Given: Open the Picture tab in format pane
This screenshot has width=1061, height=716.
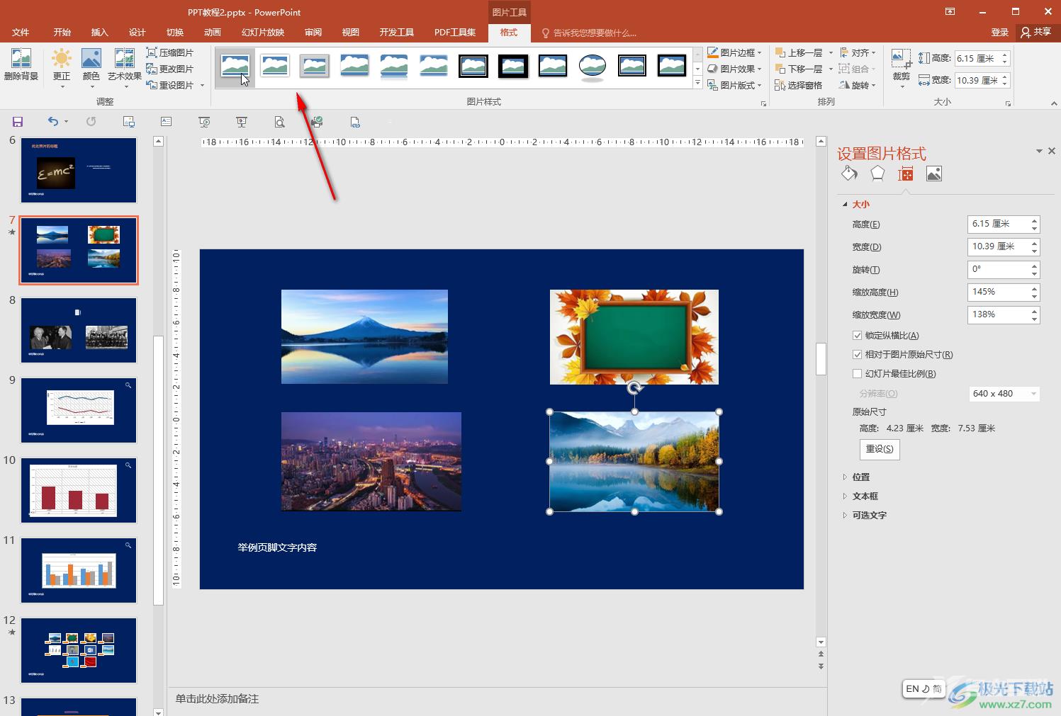Looking at the screenshot, I should click(x=934, y=174).
